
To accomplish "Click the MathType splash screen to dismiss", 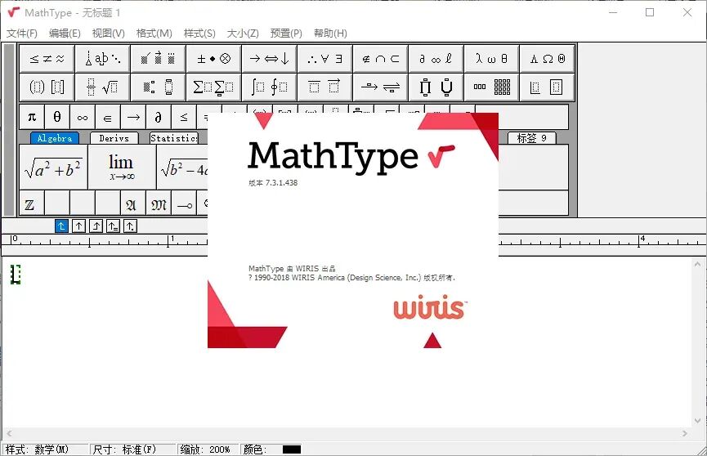I will [x=353, y=230].
